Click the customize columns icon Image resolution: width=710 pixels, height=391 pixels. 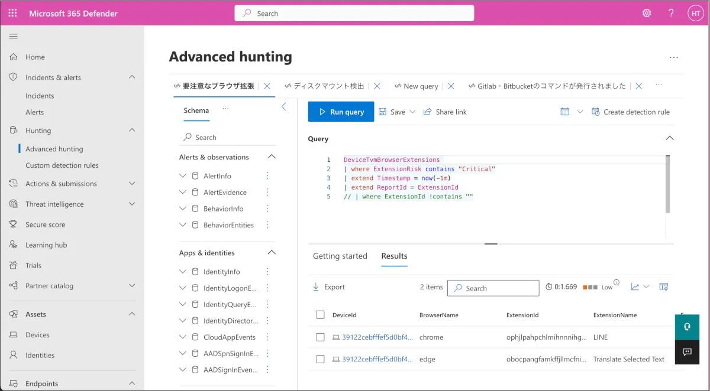pos(663,287)
